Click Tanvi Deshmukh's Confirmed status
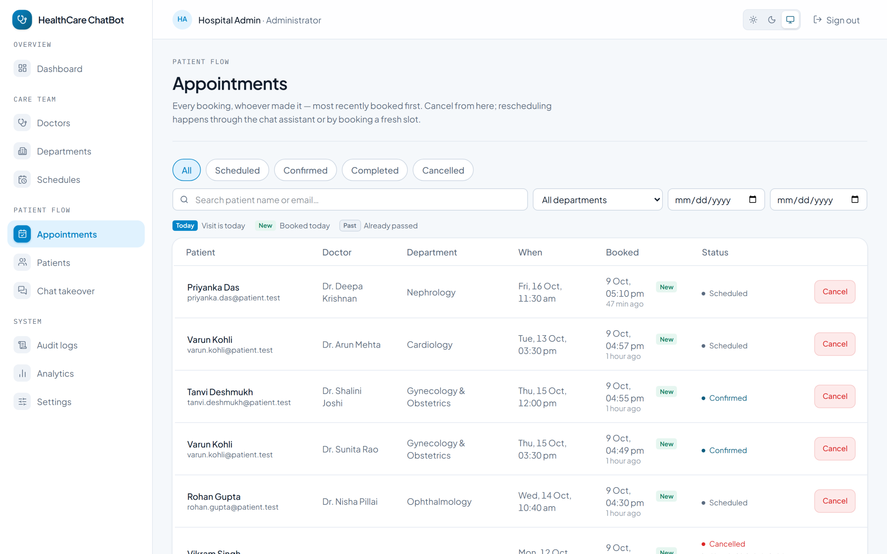The width and height of the screenshot is (887, 554). tap(724, 398)
